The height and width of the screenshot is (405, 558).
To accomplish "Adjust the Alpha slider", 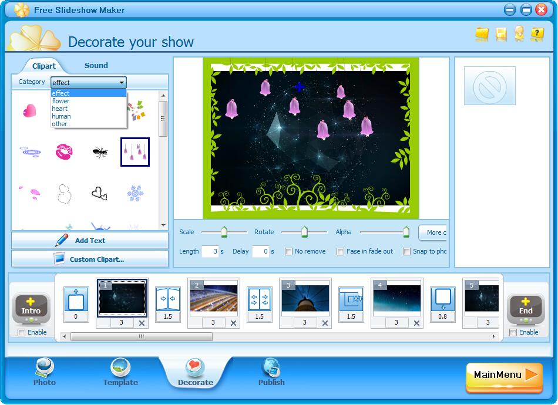I will pos(407,232).
